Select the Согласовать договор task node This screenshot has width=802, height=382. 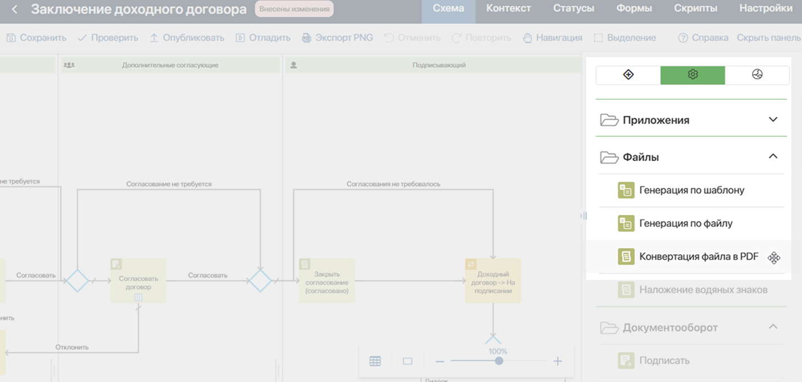click(x=138, y=280)
